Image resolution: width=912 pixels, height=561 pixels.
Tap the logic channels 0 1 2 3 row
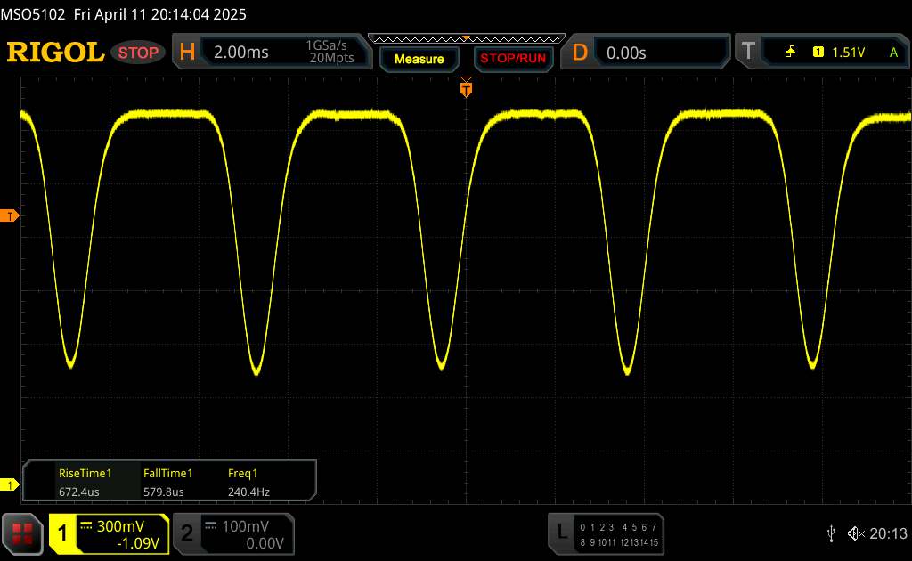(x=597, y=527)
